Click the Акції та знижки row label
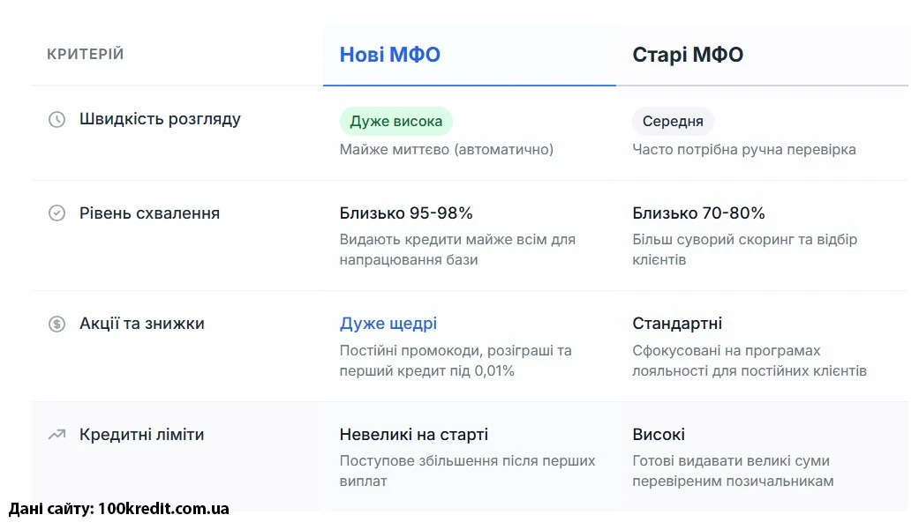Viewport: 919px width, 530px height. 141,324
